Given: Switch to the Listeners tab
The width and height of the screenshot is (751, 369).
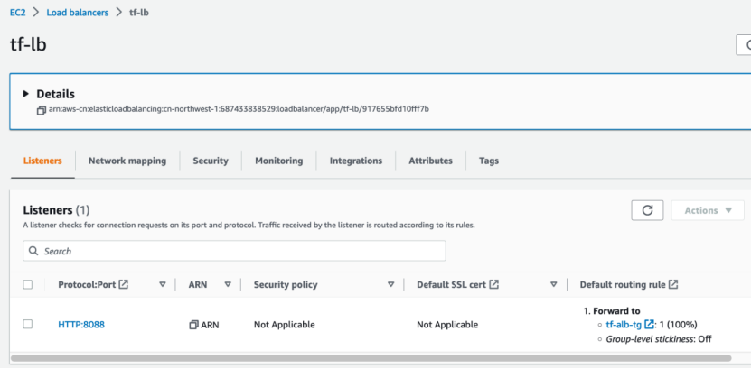Looking at the screenshot, I should [42, 161].
